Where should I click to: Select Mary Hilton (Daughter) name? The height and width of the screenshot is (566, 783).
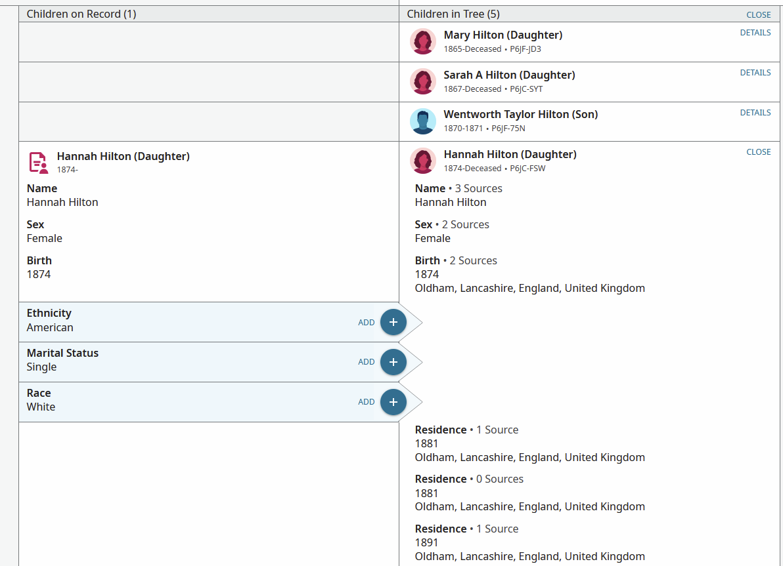click(x=503, y=35)
